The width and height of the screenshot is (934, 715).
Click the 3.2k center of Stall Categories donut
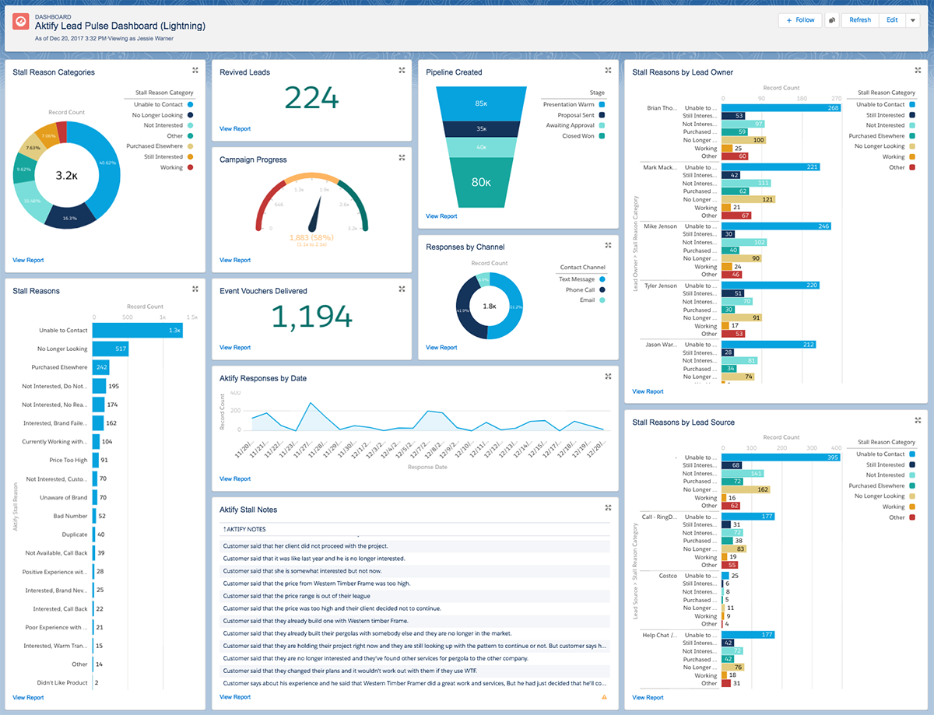[x=66, y=176]
